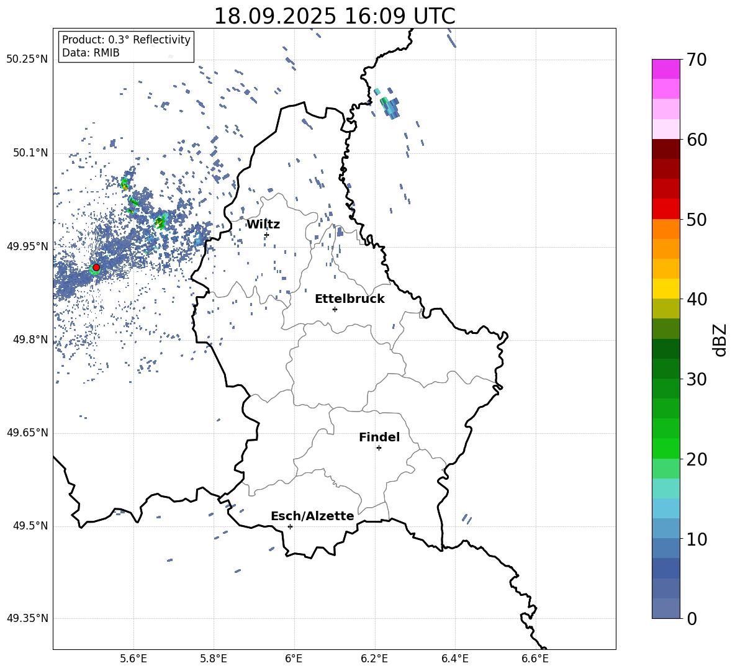Click the Esch/Alzette station cross marker

click(x=290, y=526)
